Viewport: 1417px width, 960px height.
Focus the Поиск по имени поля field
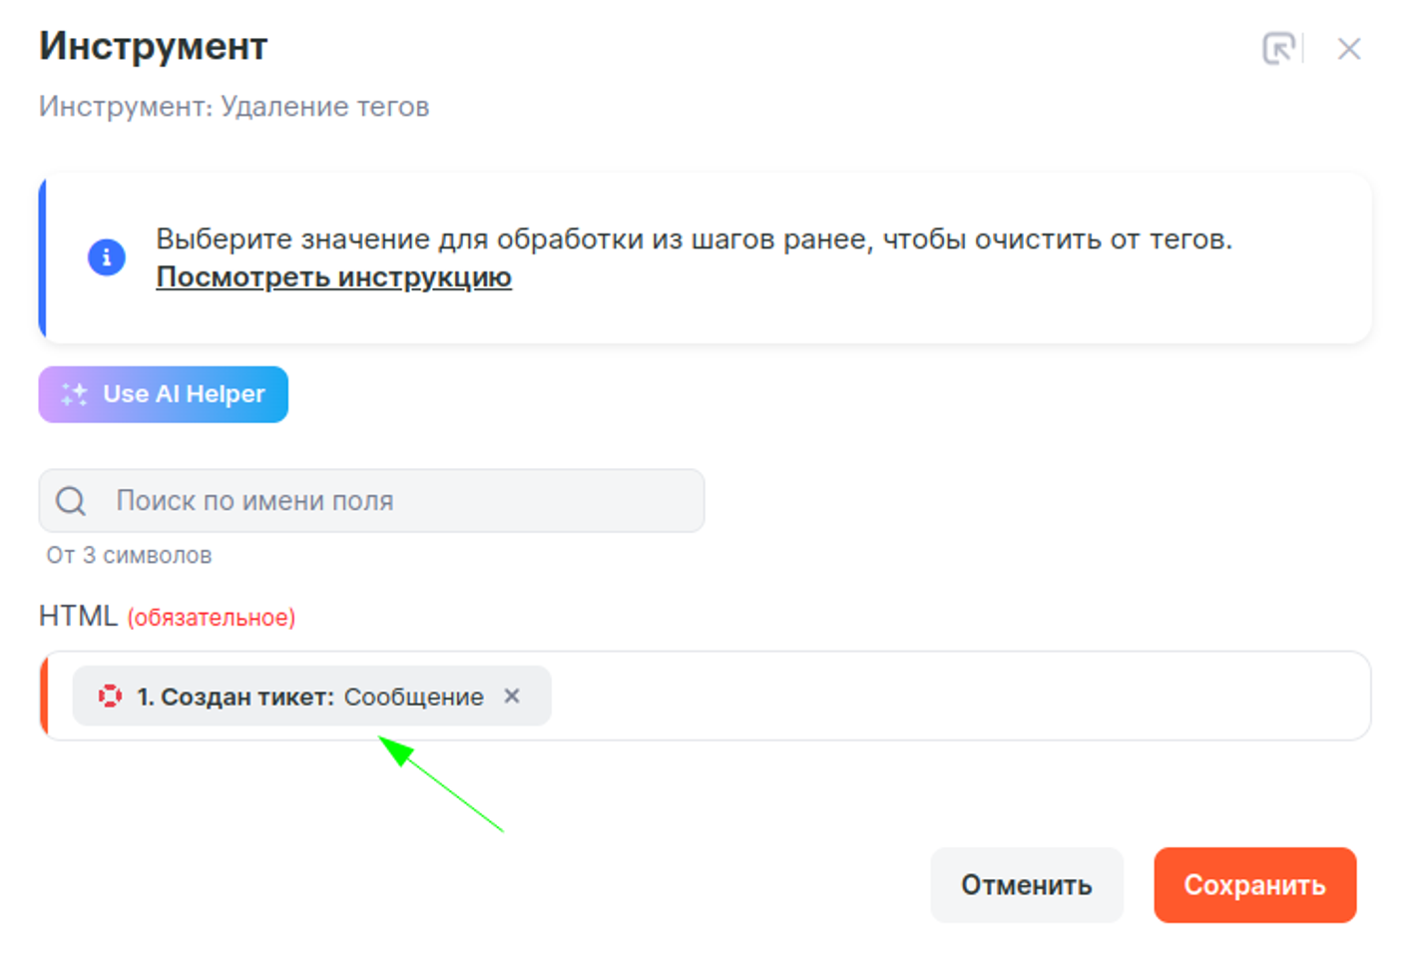tap(399, 501)
